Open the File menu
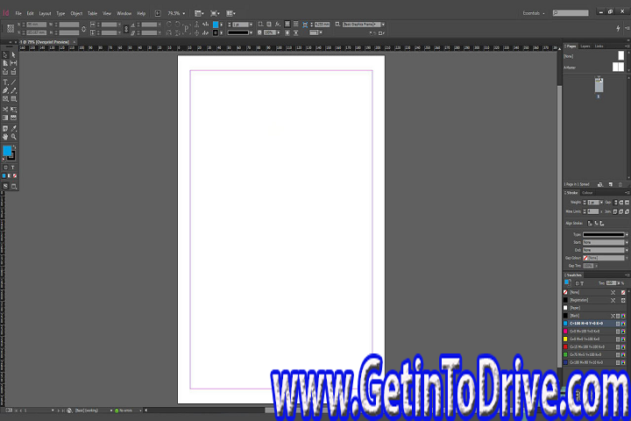The width and height of the screenshot is (631, 421). click(18, 13)
